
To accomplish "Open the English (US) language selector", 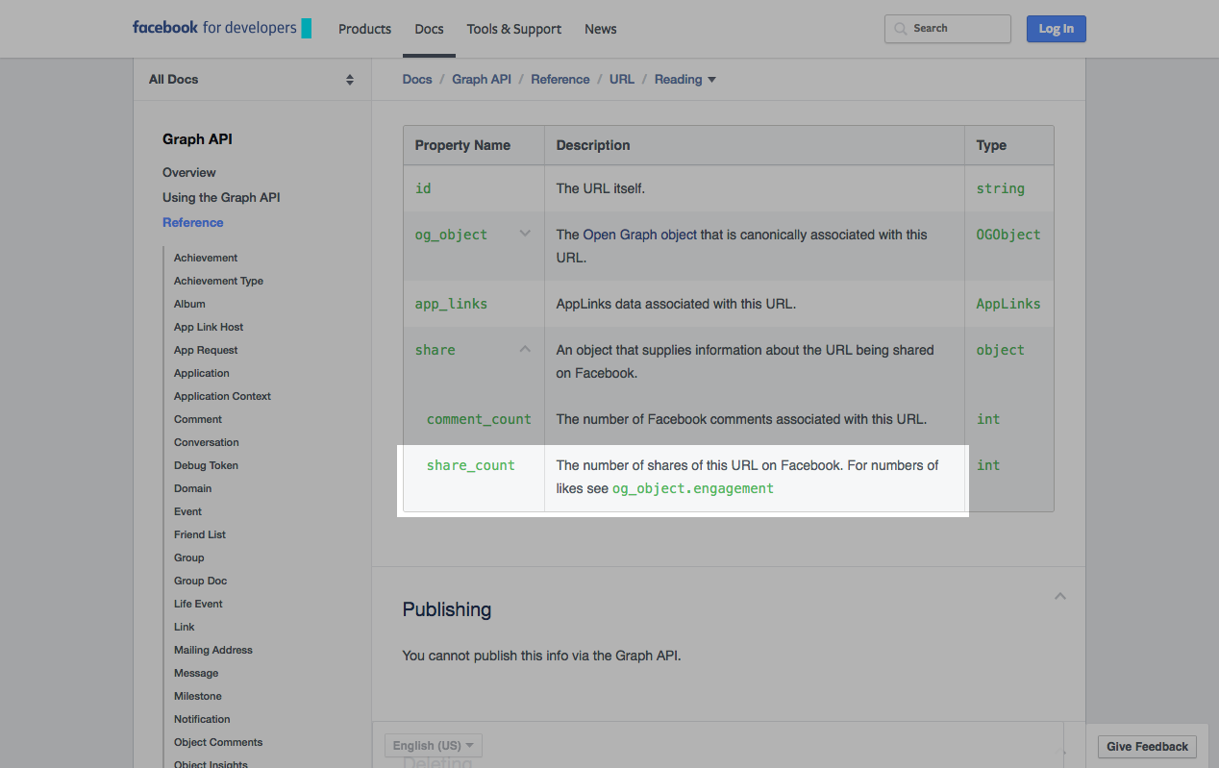I will (x=434, y=745).
